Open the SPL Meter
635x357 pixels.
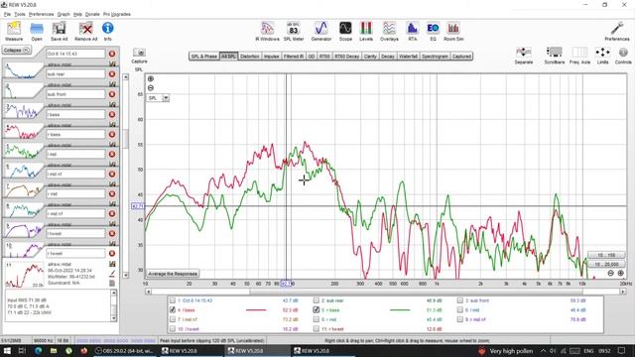click(294, 31)
